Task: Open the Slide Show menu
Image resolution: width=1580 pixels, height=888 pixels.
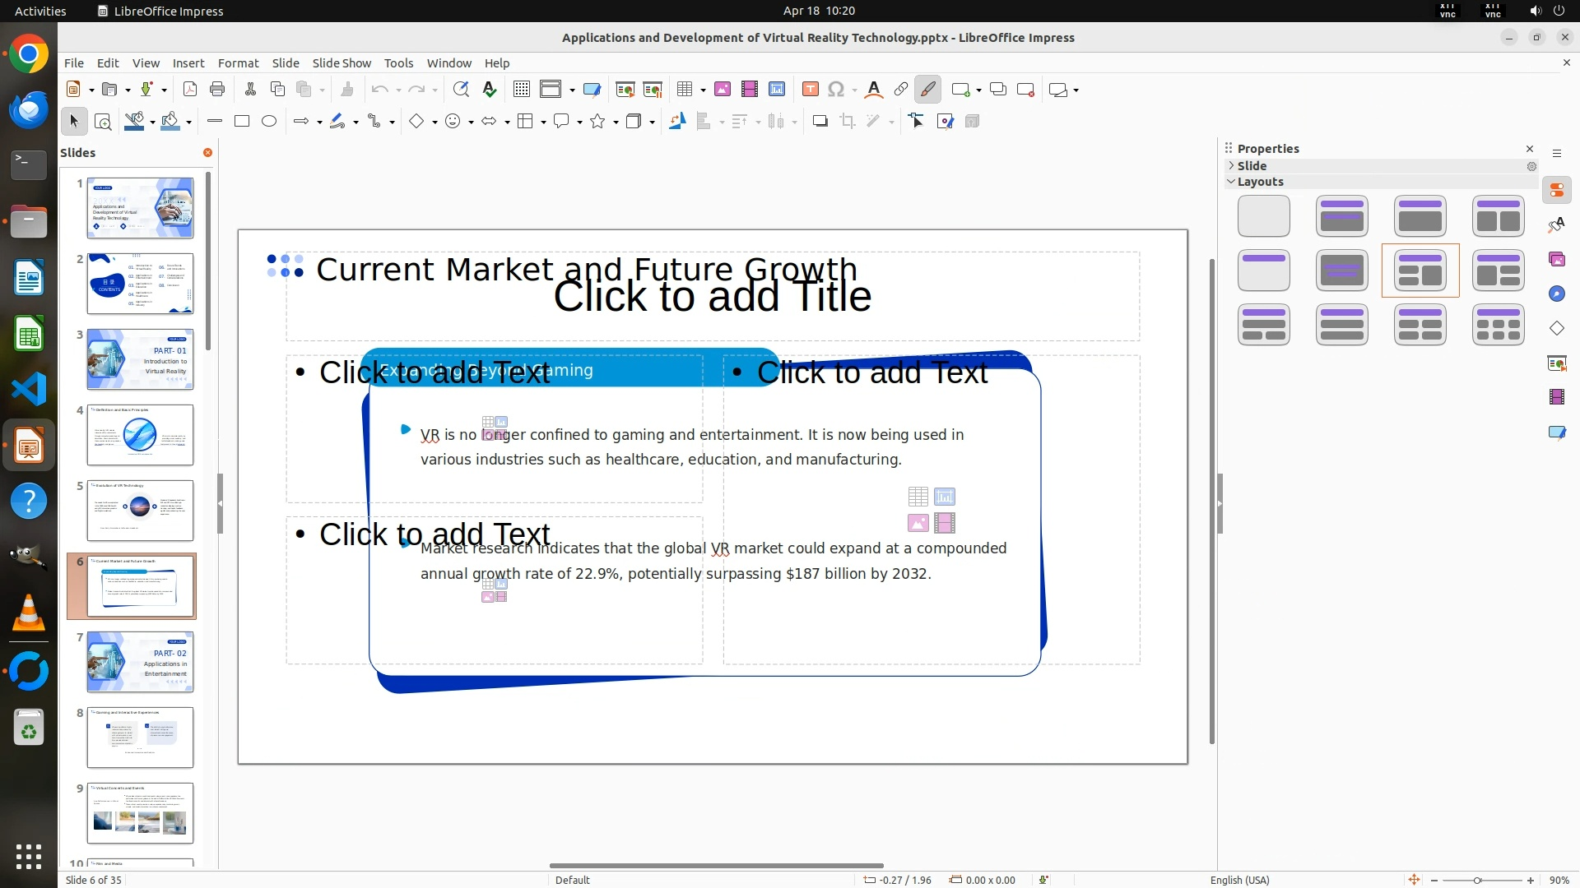Action: (342, 63)
